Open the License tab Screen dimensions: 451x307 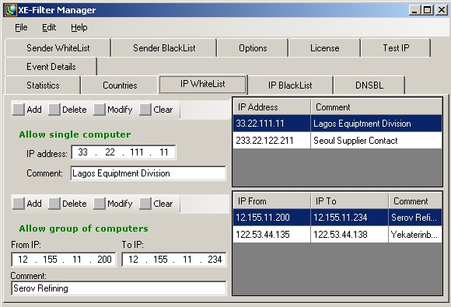tap(324, 47)
